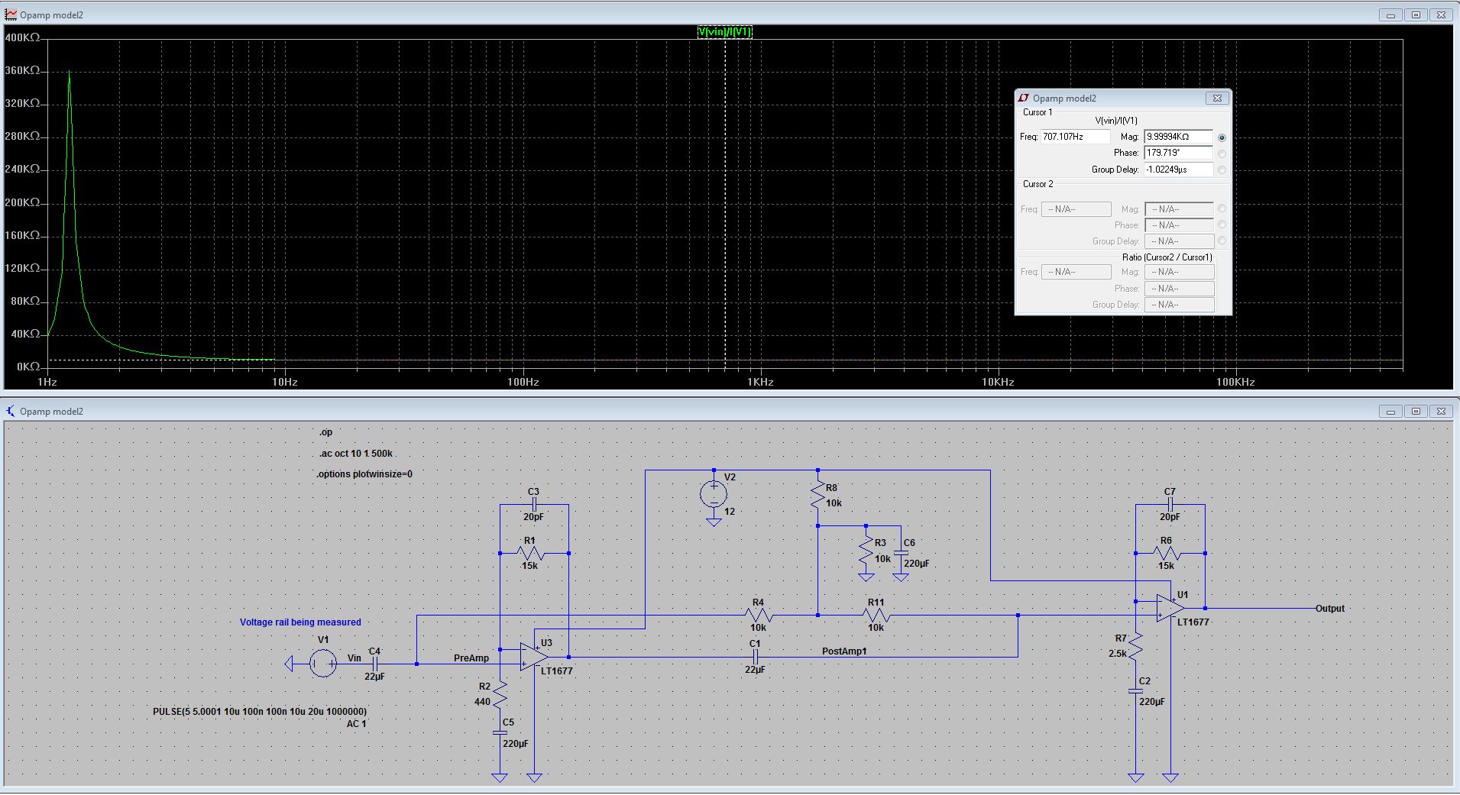Click the V1 voltage source symbol
Screen dimensions: 1460x795
(322, 663)
